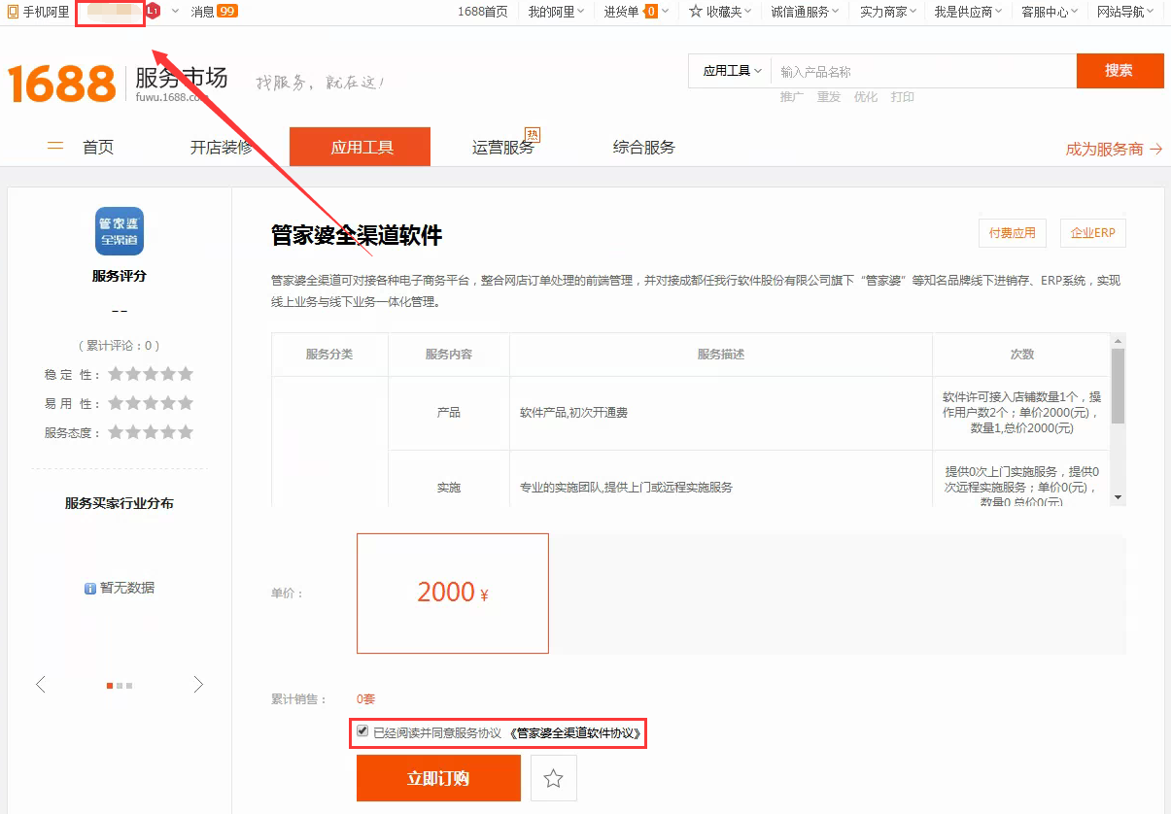Click the service table scrollbar thumb

point(1118,386)
